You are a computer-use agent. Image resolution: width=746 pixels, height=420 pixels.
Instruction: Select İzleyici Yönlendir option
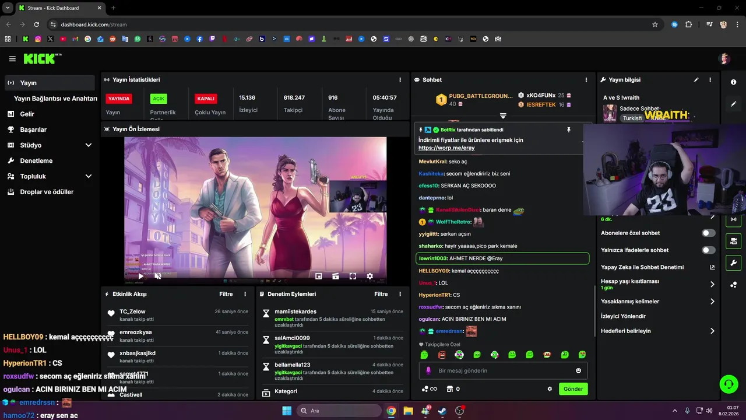pos(623,316)
